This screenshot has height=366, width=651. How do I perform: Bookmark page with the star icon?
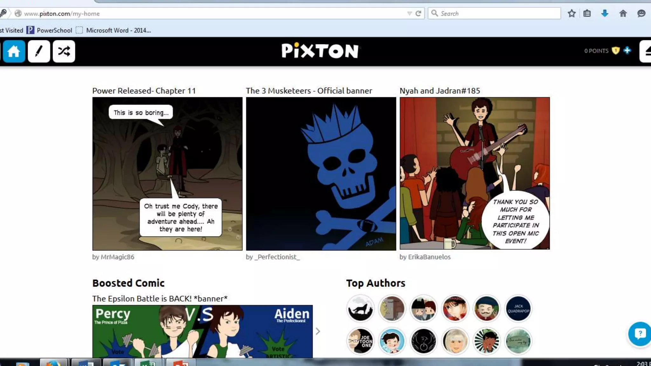(x=572, y=13)
